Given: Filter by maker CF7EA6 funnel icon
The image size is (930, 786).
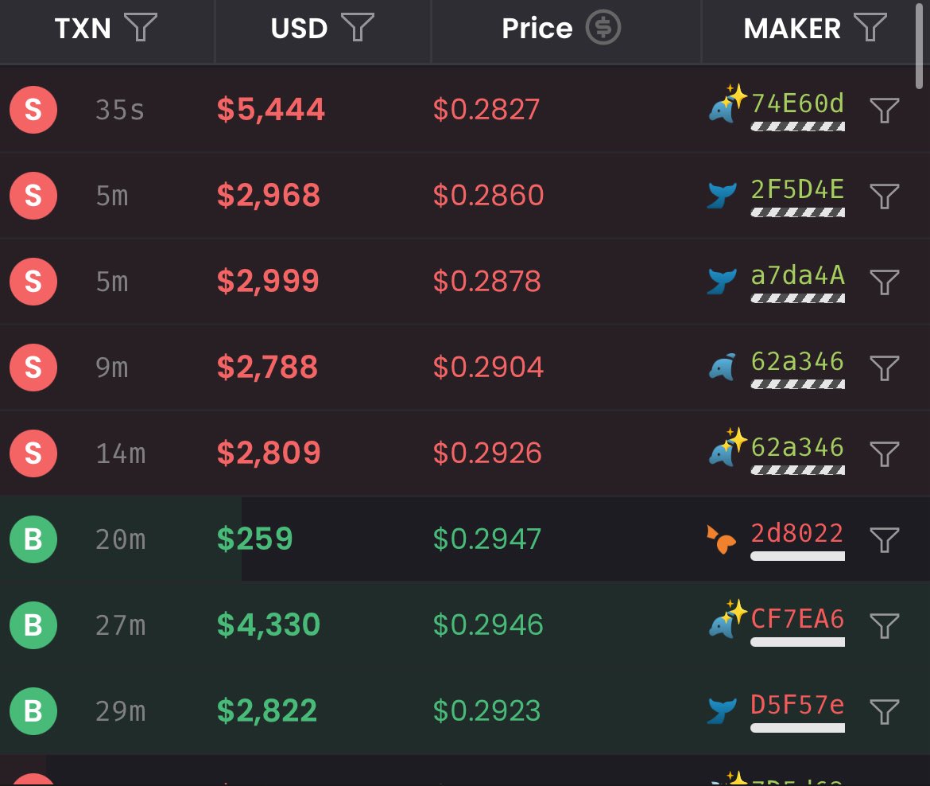Looking at the screenshot, I should [x=885, y=626].
